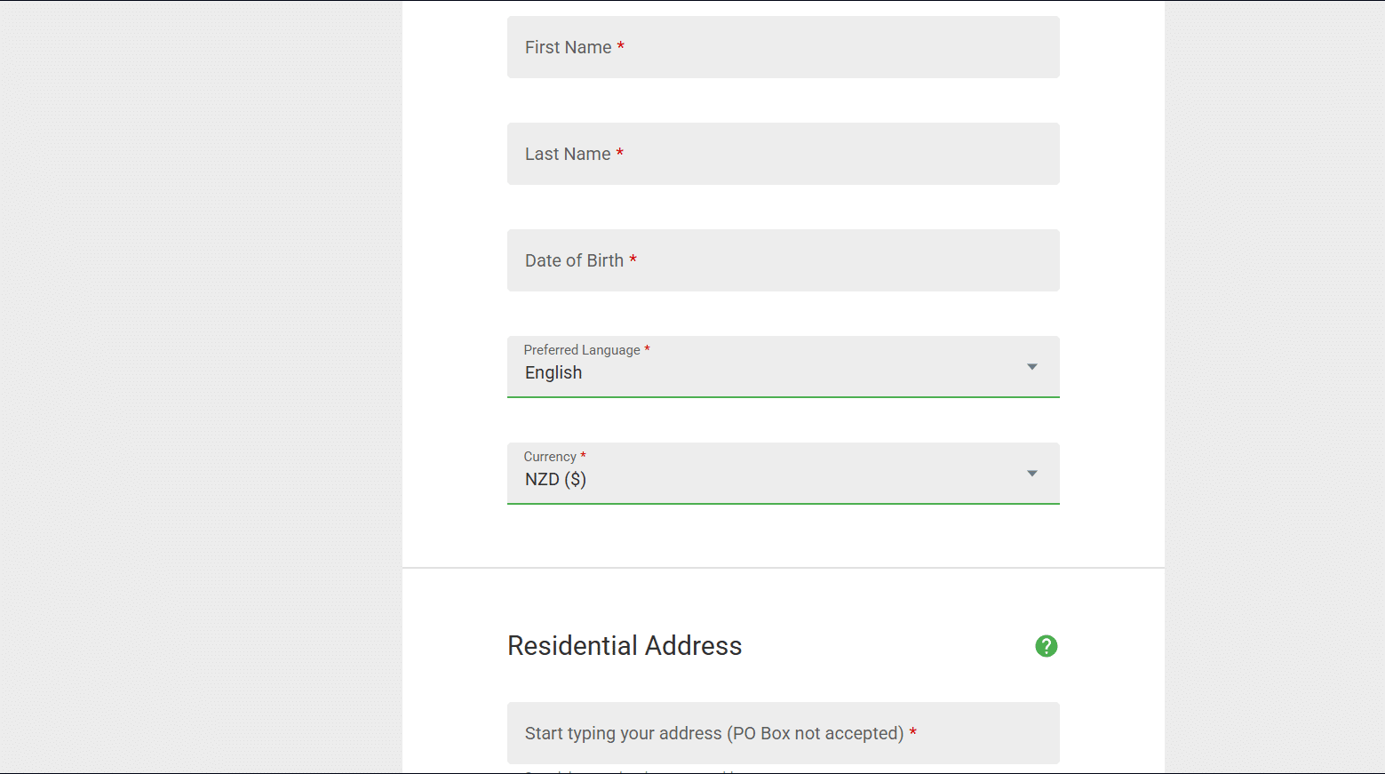The height and width of the screenshot is (774, 1385).
Task: Expand the Currency dropdown arrow
Action: click(x=1032, y=474)
